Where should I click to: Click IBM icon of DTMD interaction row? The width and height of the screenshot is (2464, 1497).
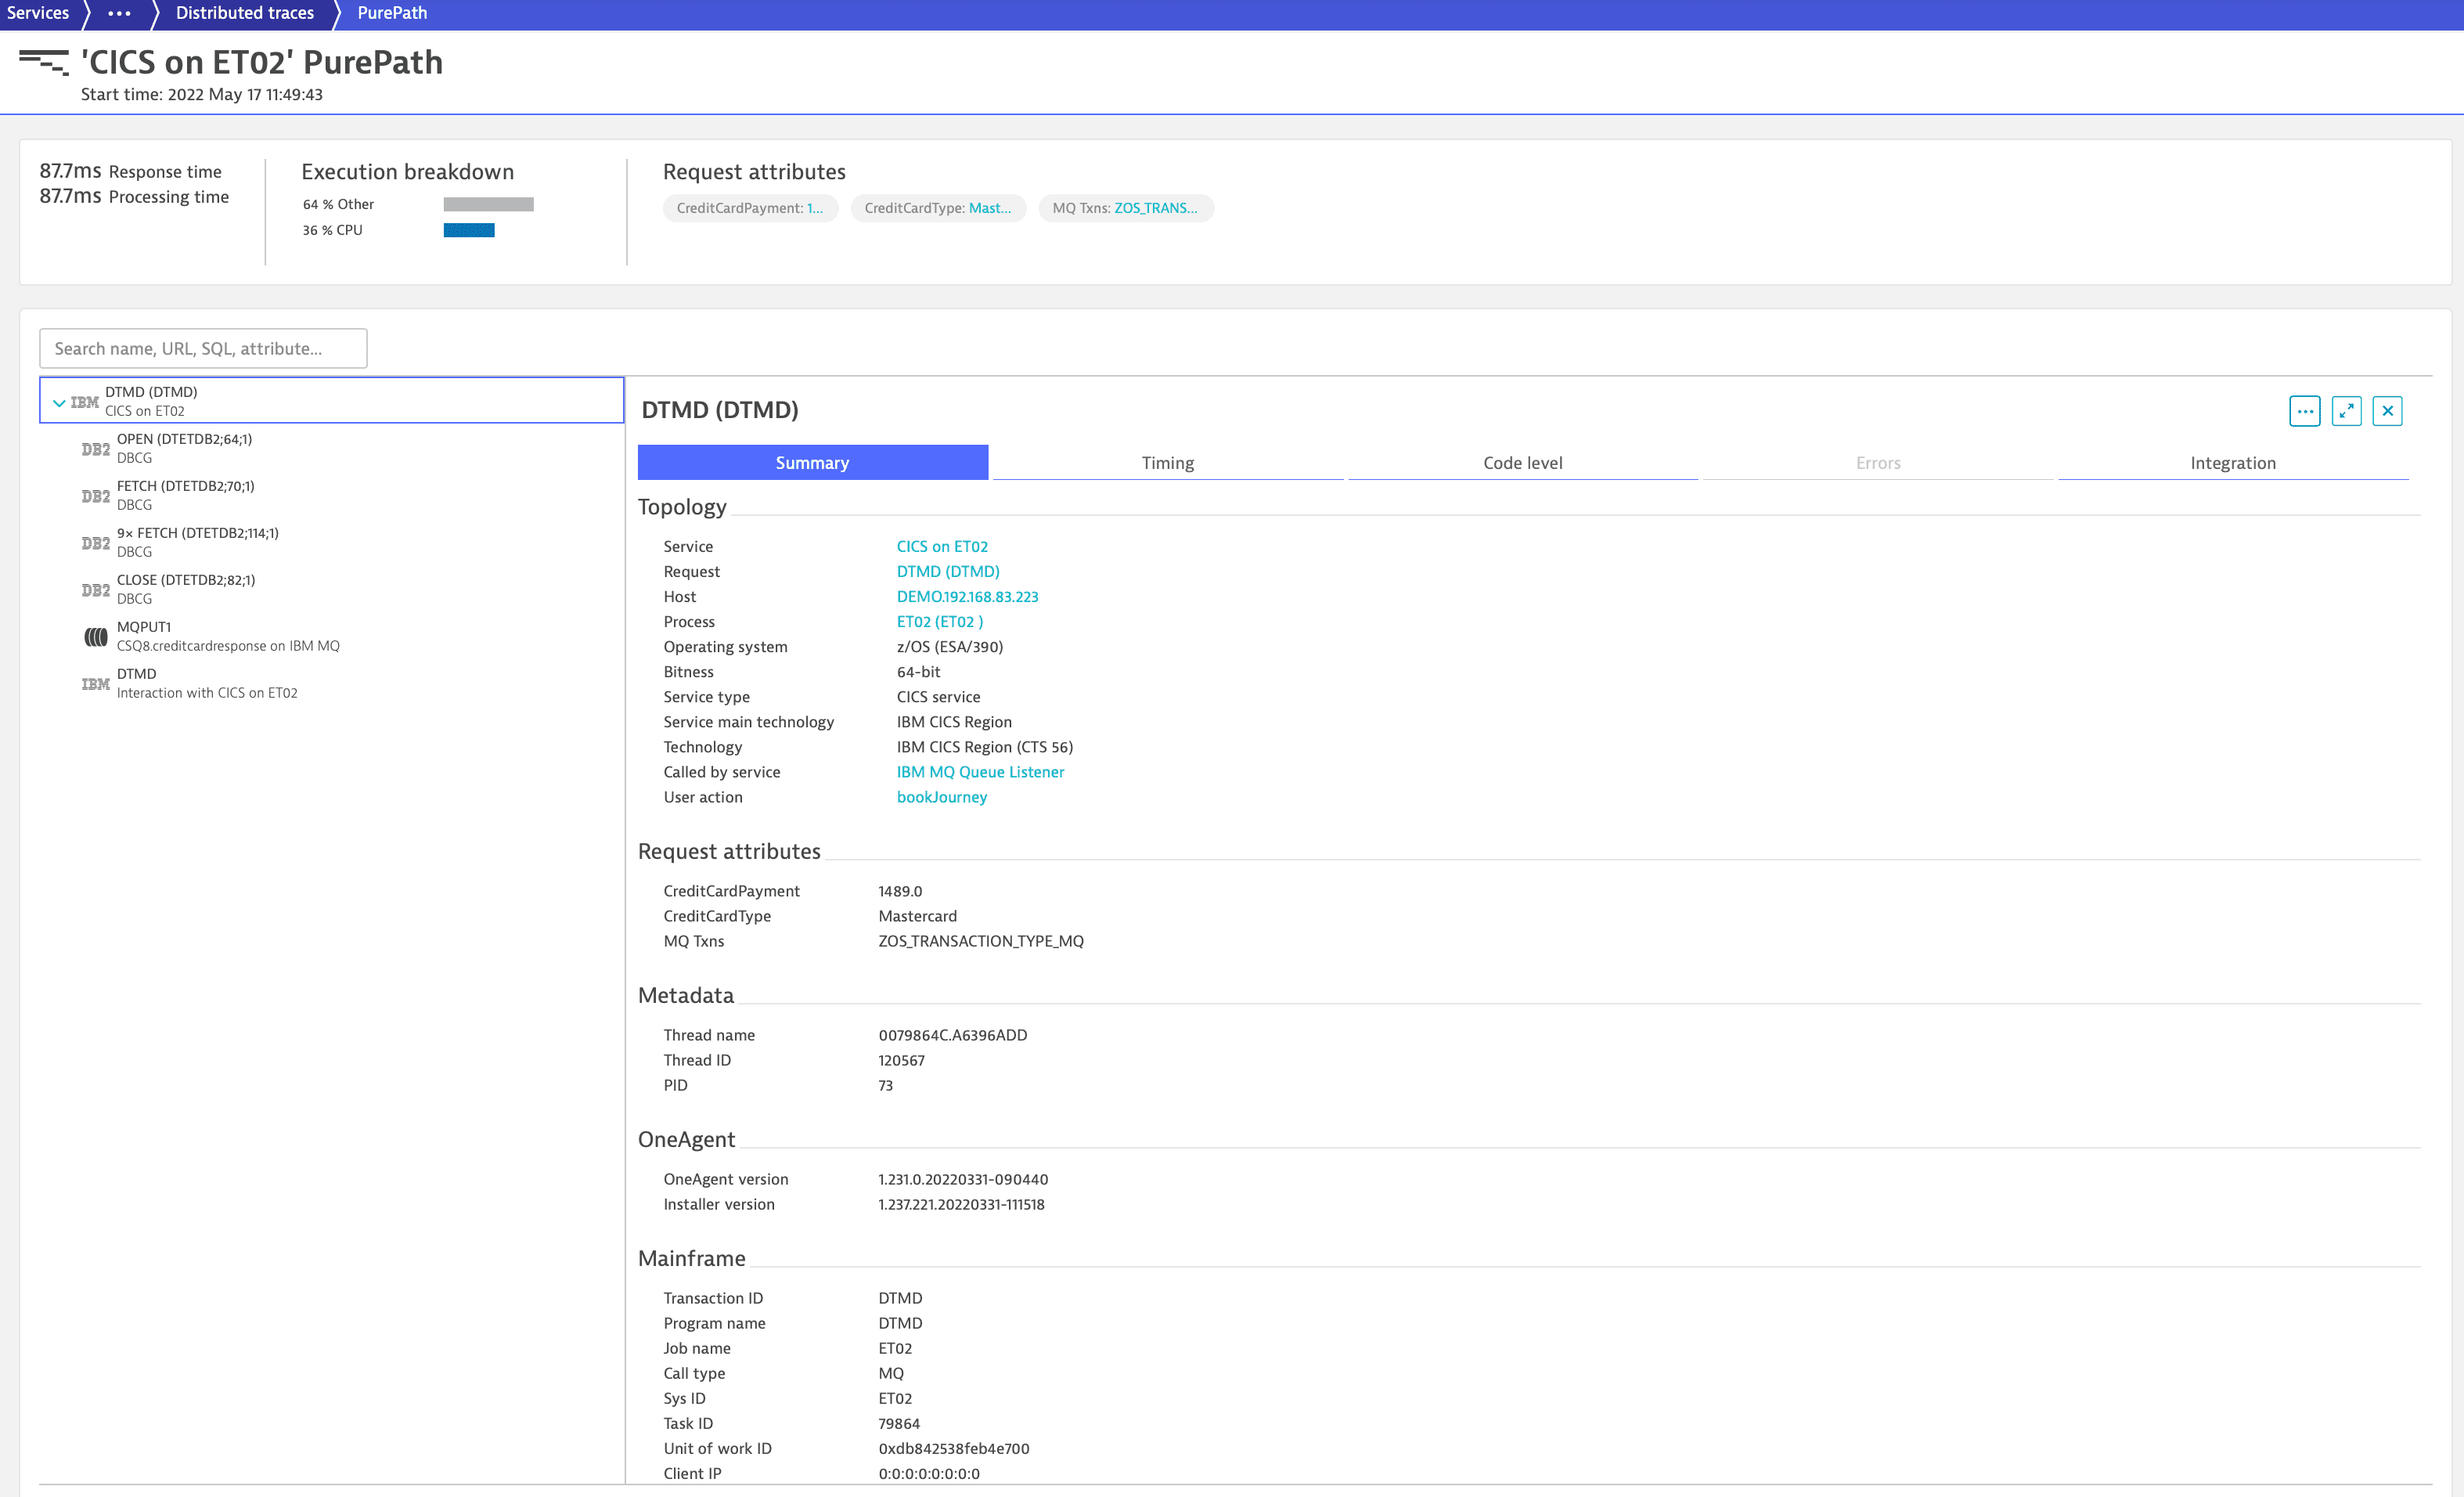[x=96, y=684]
